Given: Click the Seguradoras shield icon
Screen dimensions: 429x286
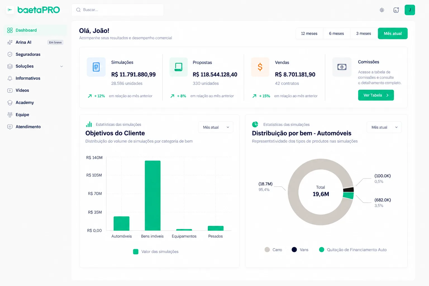Looking at the screenshot, I should click(x=10, y=54).
